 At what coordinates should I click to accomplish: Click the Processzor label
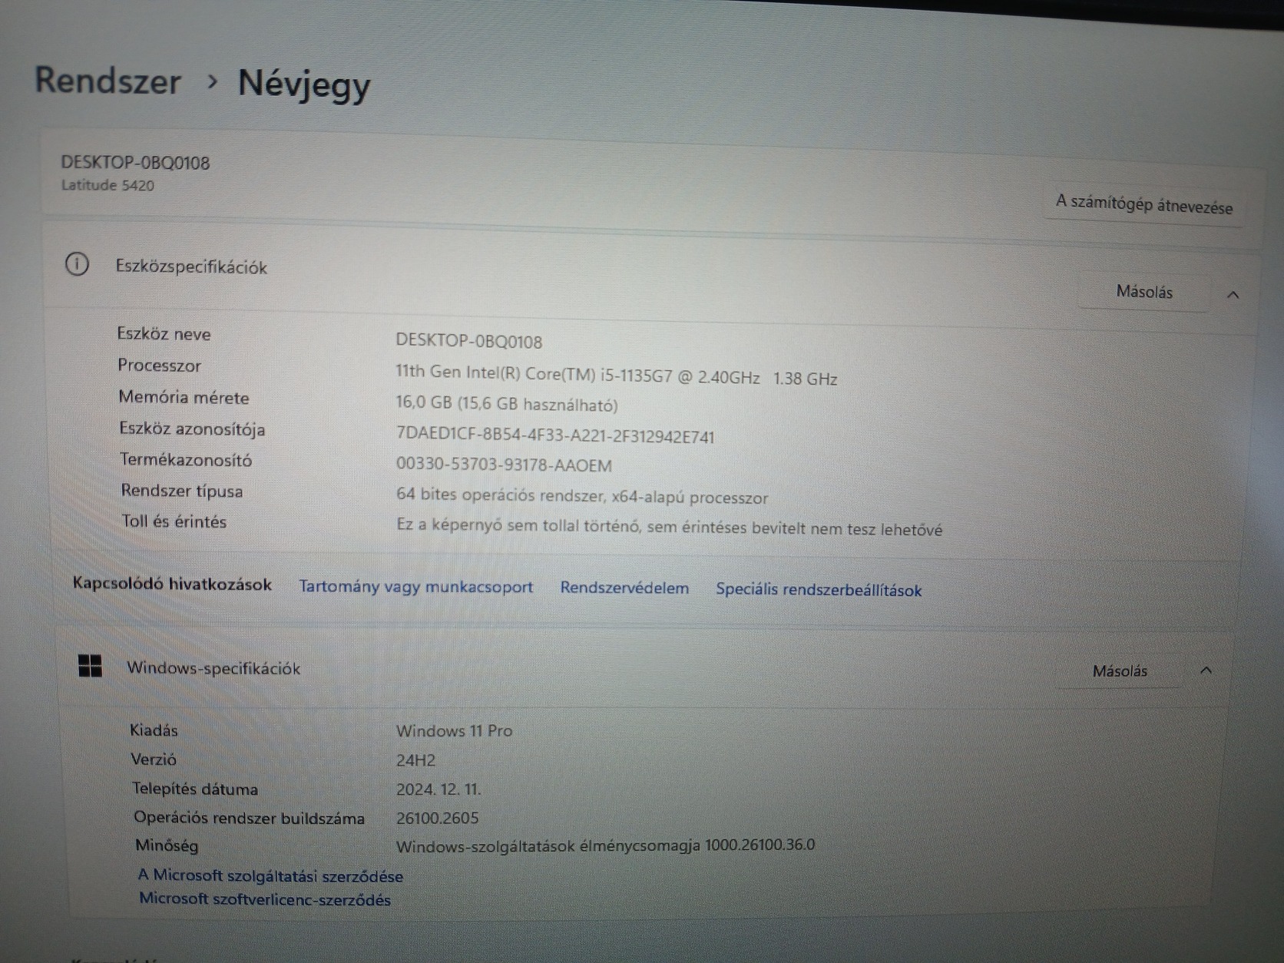pos(159,366)
